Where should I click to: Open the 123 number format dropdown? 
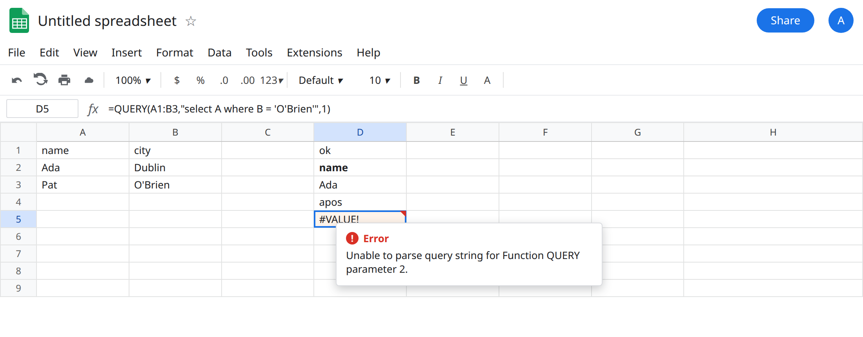click(271, 80)
